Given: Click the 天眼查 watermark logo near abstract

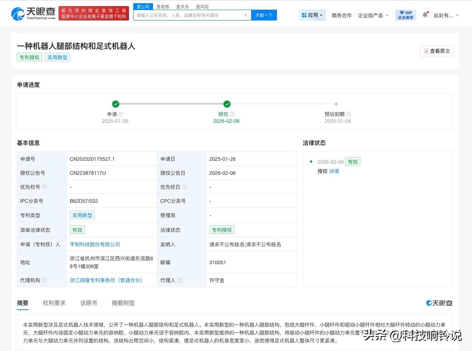Looking at the screenshot, I should point(439,303).
